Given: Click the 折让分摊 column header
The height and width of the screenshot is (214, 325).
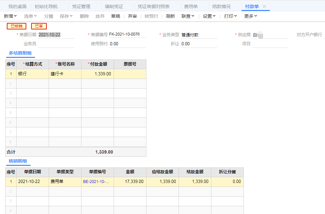Looking at the screenshot, I should (227, 172).
